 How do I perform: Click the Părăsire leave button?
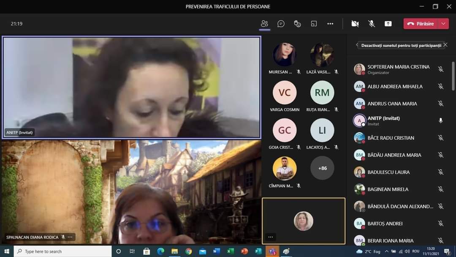[x=421, y=24]
